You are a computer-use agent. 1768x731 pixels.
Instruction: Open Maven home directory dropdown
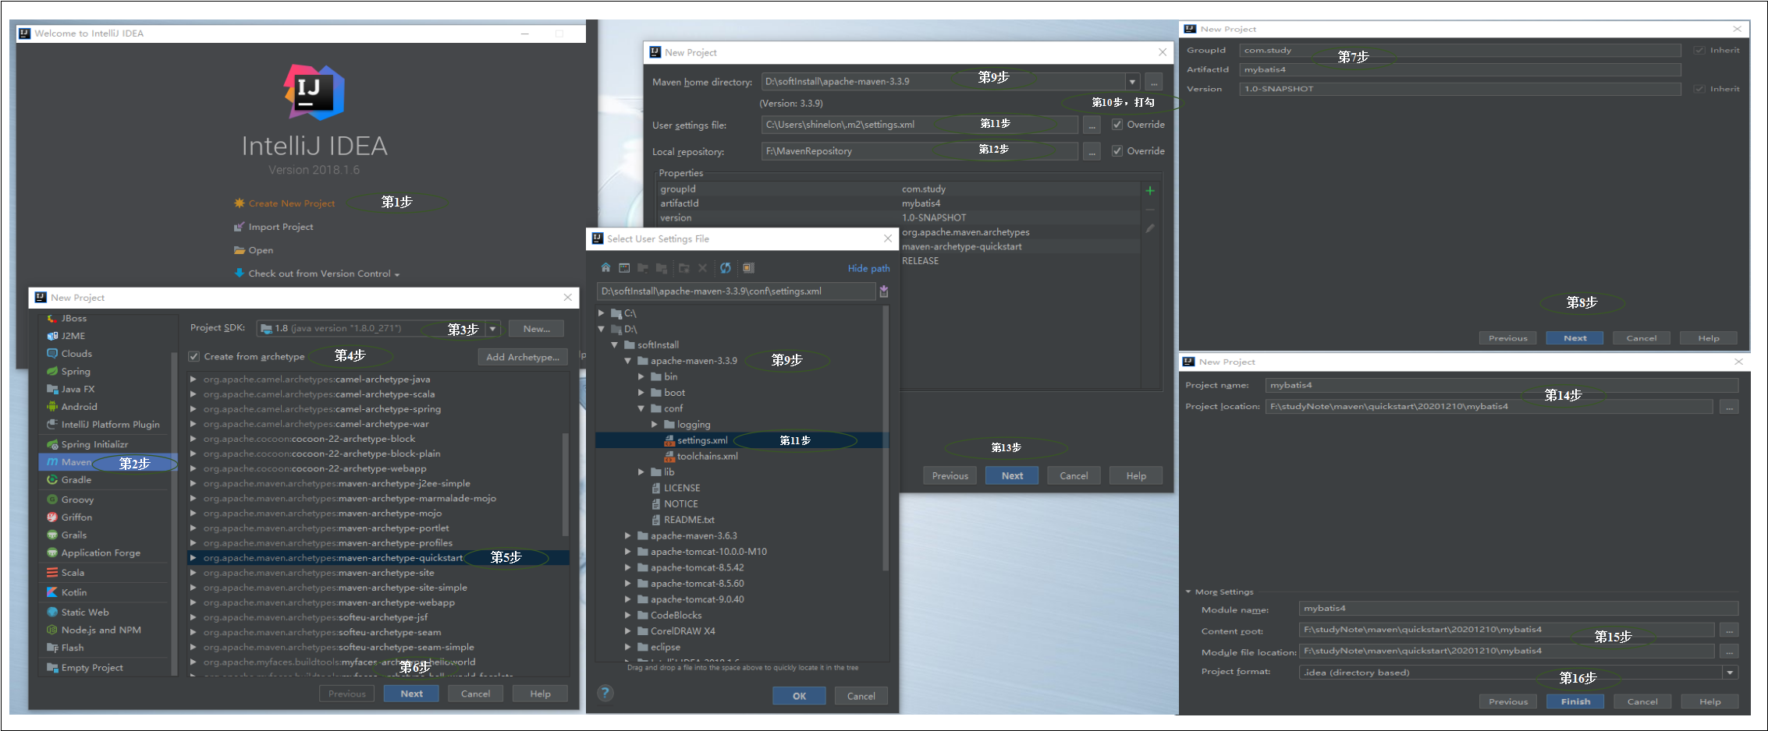(x=1132, y=82)
